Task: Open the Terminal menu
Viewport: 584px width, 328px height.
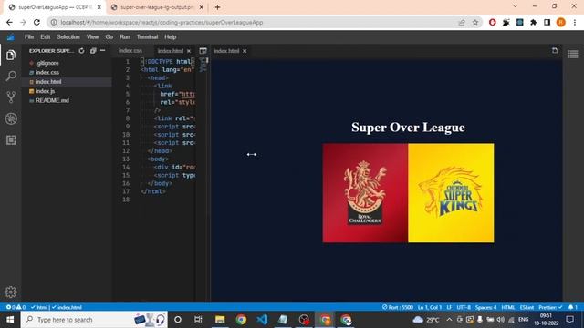Action: tap(147, 36)
